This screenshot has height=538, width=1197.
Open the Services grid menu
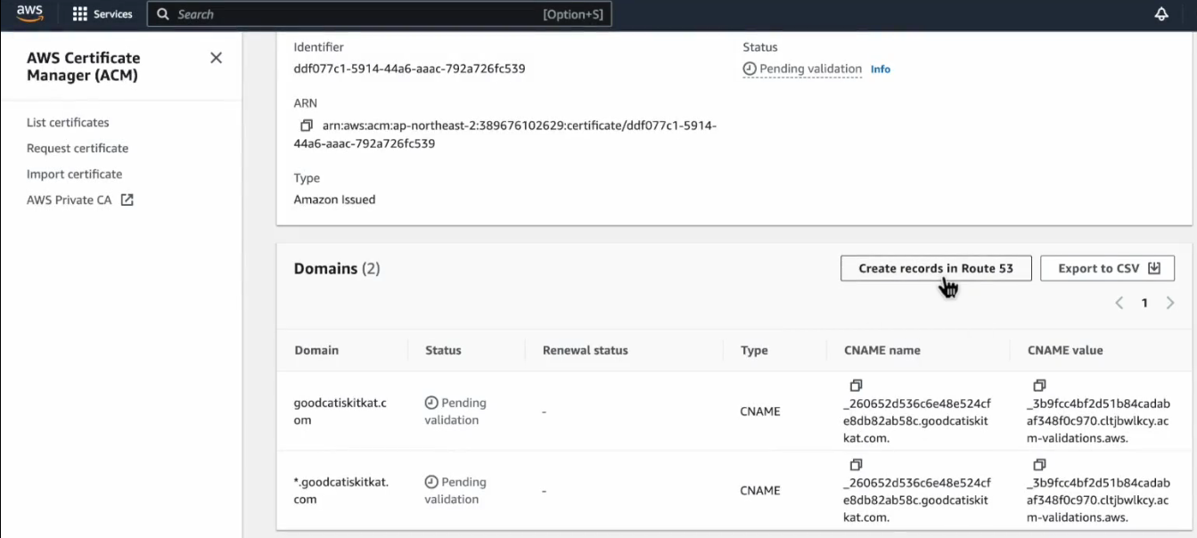[102, 14]
